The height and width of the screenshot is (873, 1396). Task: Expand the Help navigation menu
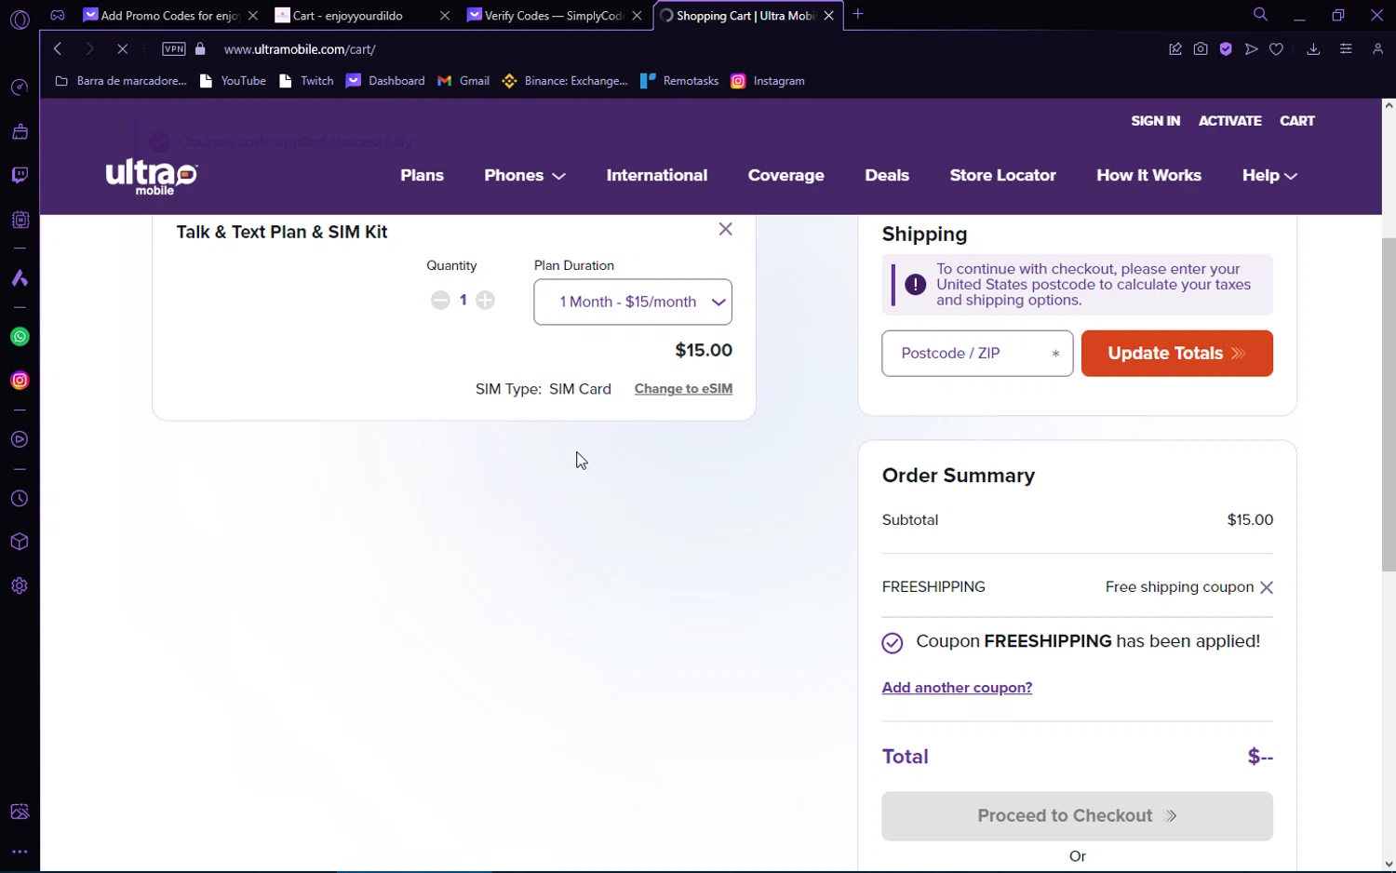1269,175
